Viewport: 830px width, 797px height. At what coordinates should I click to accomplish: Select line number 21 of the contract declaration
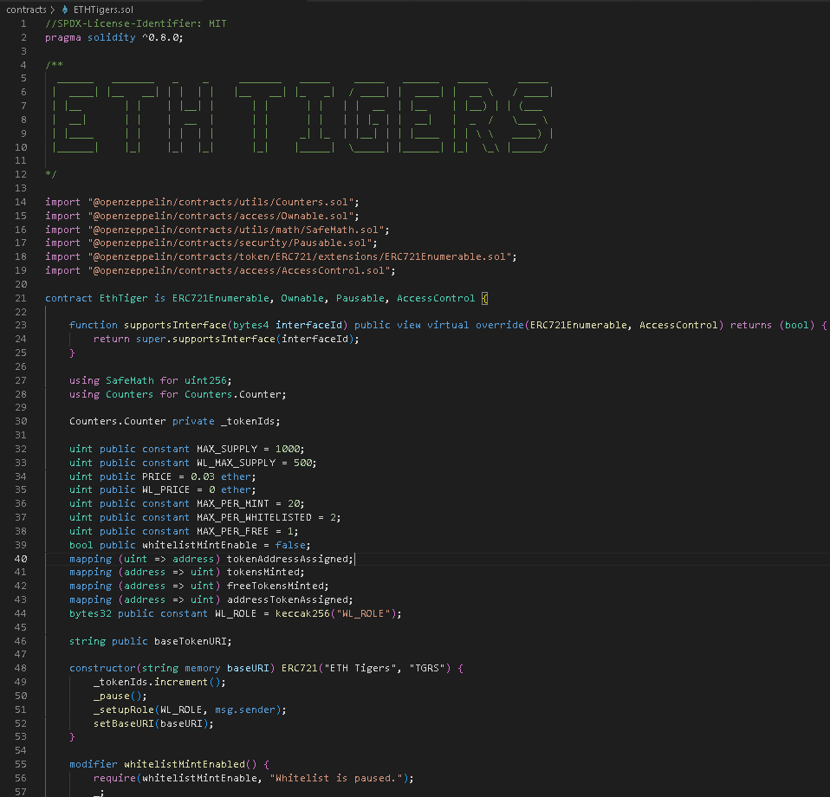click(x=20, y=297)
